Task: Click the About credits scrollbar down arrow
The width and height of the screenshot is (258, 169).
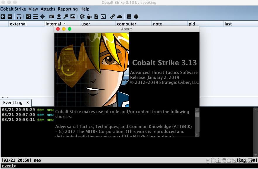Action: [197, 134]
